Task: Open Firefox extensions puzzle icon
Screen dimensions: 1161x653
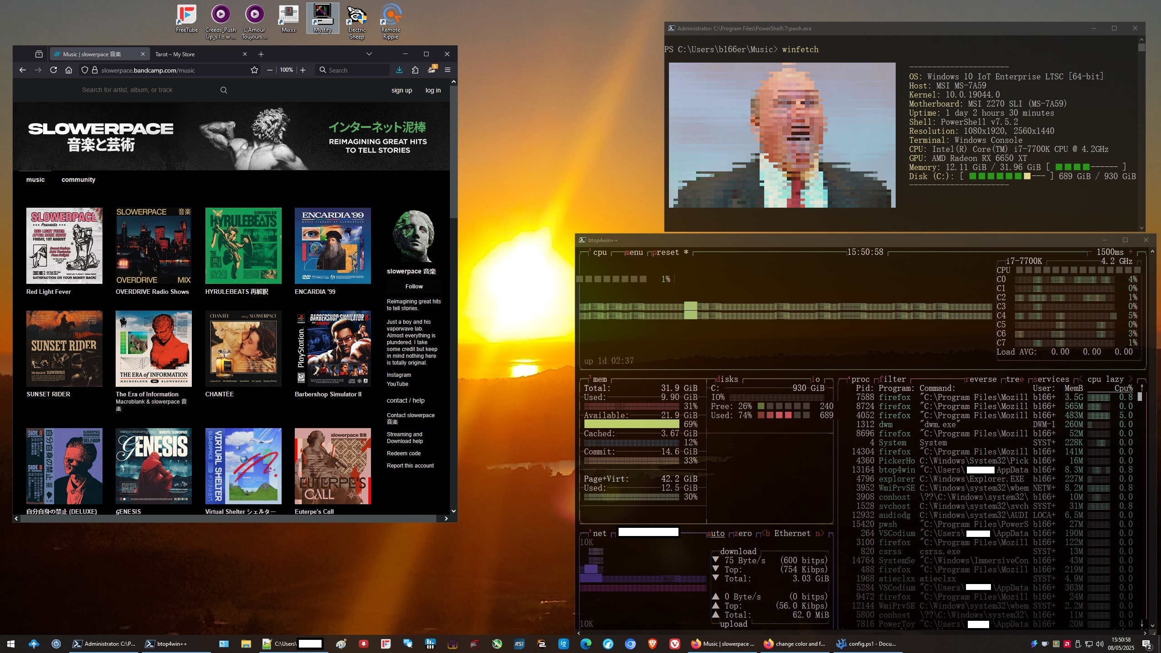Action: pyautogui.click(x=415, y=70)
